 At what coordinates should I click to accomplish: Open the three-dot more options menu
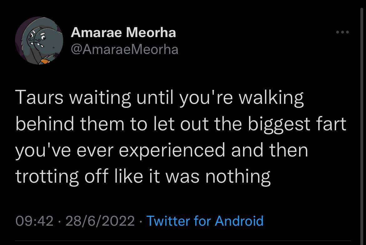click(x=342, y=32)
